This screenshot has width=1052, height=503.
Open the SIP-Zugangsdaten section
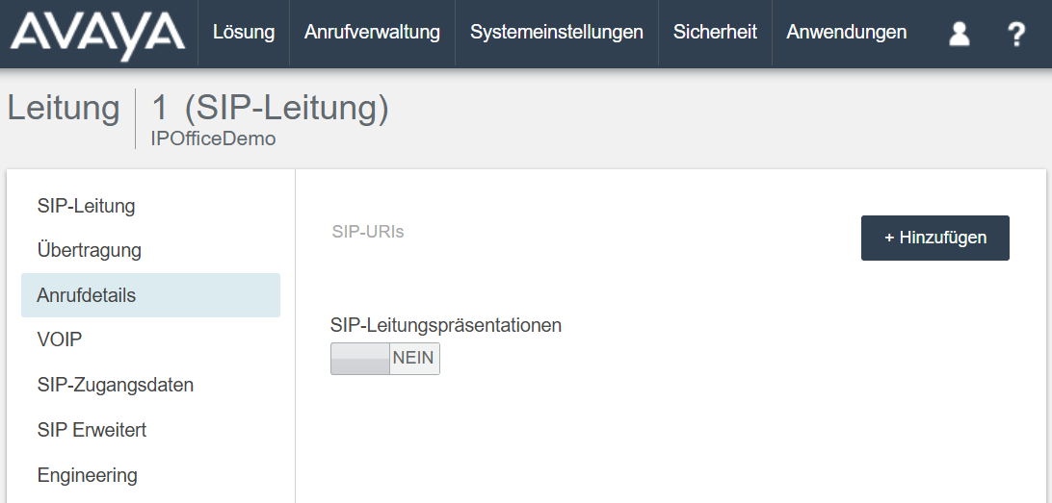pos(116,385)
